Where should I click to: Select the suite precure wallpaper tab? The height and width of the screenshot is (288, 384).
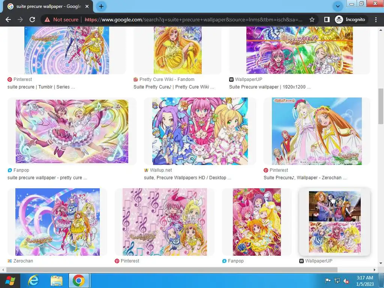coord(48,7)
